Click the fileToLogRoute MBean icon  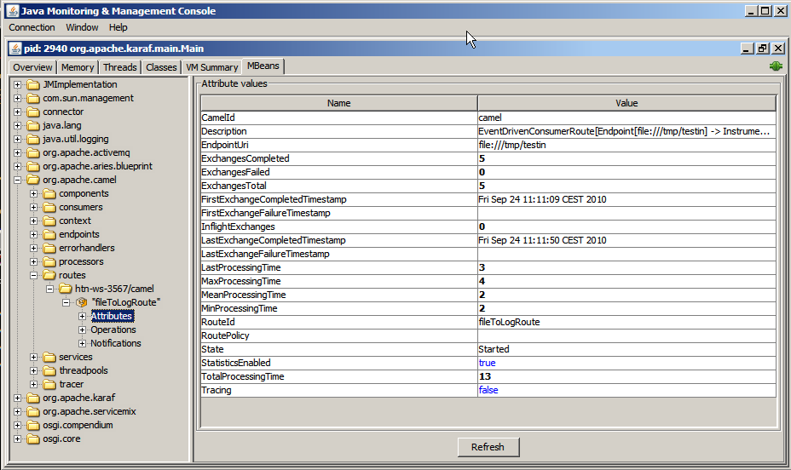(x=81, y=302)
